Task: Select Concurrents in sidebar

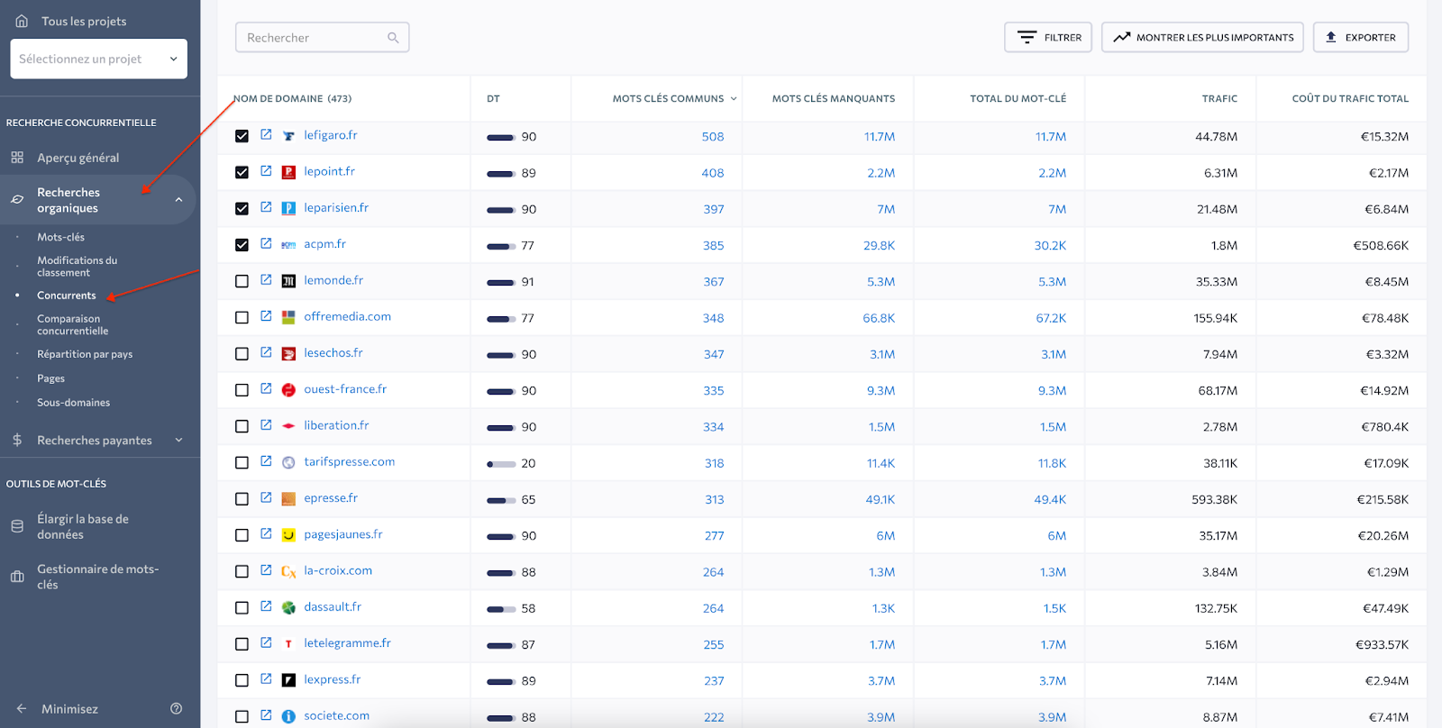Action: click(x=66, y=295)
